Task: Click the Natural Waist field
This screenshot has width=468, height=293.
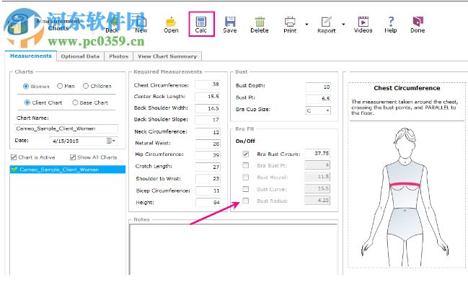Action: click(x=208, y=144)
